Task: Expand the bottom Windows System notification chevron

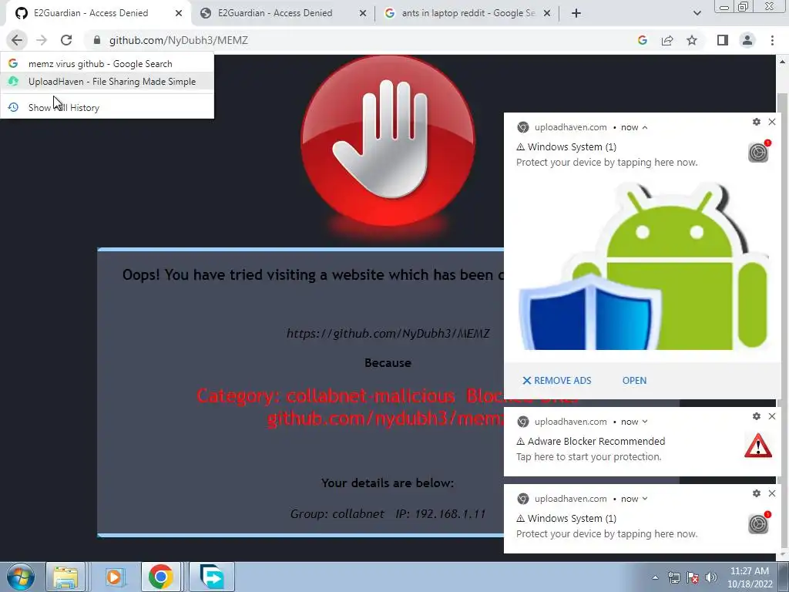Action: tap(645, 499)
